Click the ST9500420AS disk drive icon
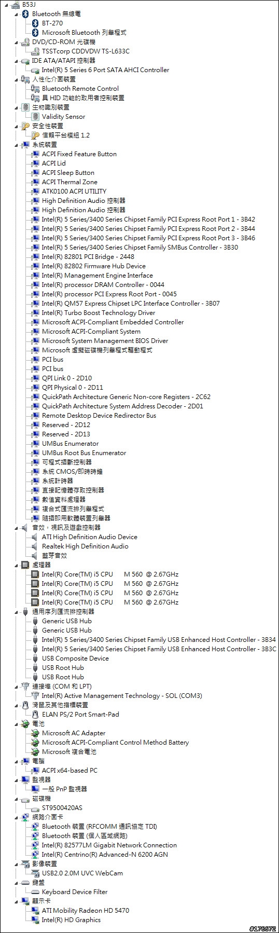This screenshot has width=279, height=933. coord(35,808)
